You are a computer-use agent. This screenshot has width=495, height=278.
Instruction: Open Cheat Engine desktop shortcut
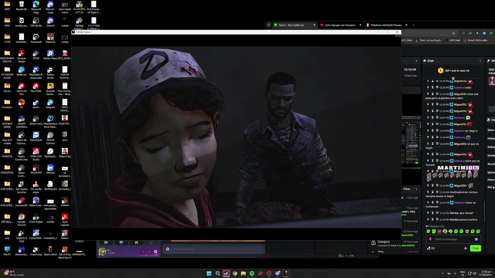[x=36, y=218]
